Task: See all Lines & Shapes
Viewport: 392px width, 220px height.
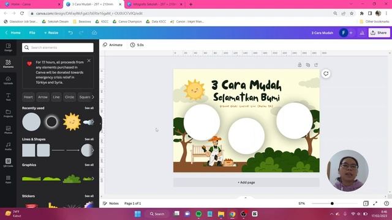Action: (89, 139)
